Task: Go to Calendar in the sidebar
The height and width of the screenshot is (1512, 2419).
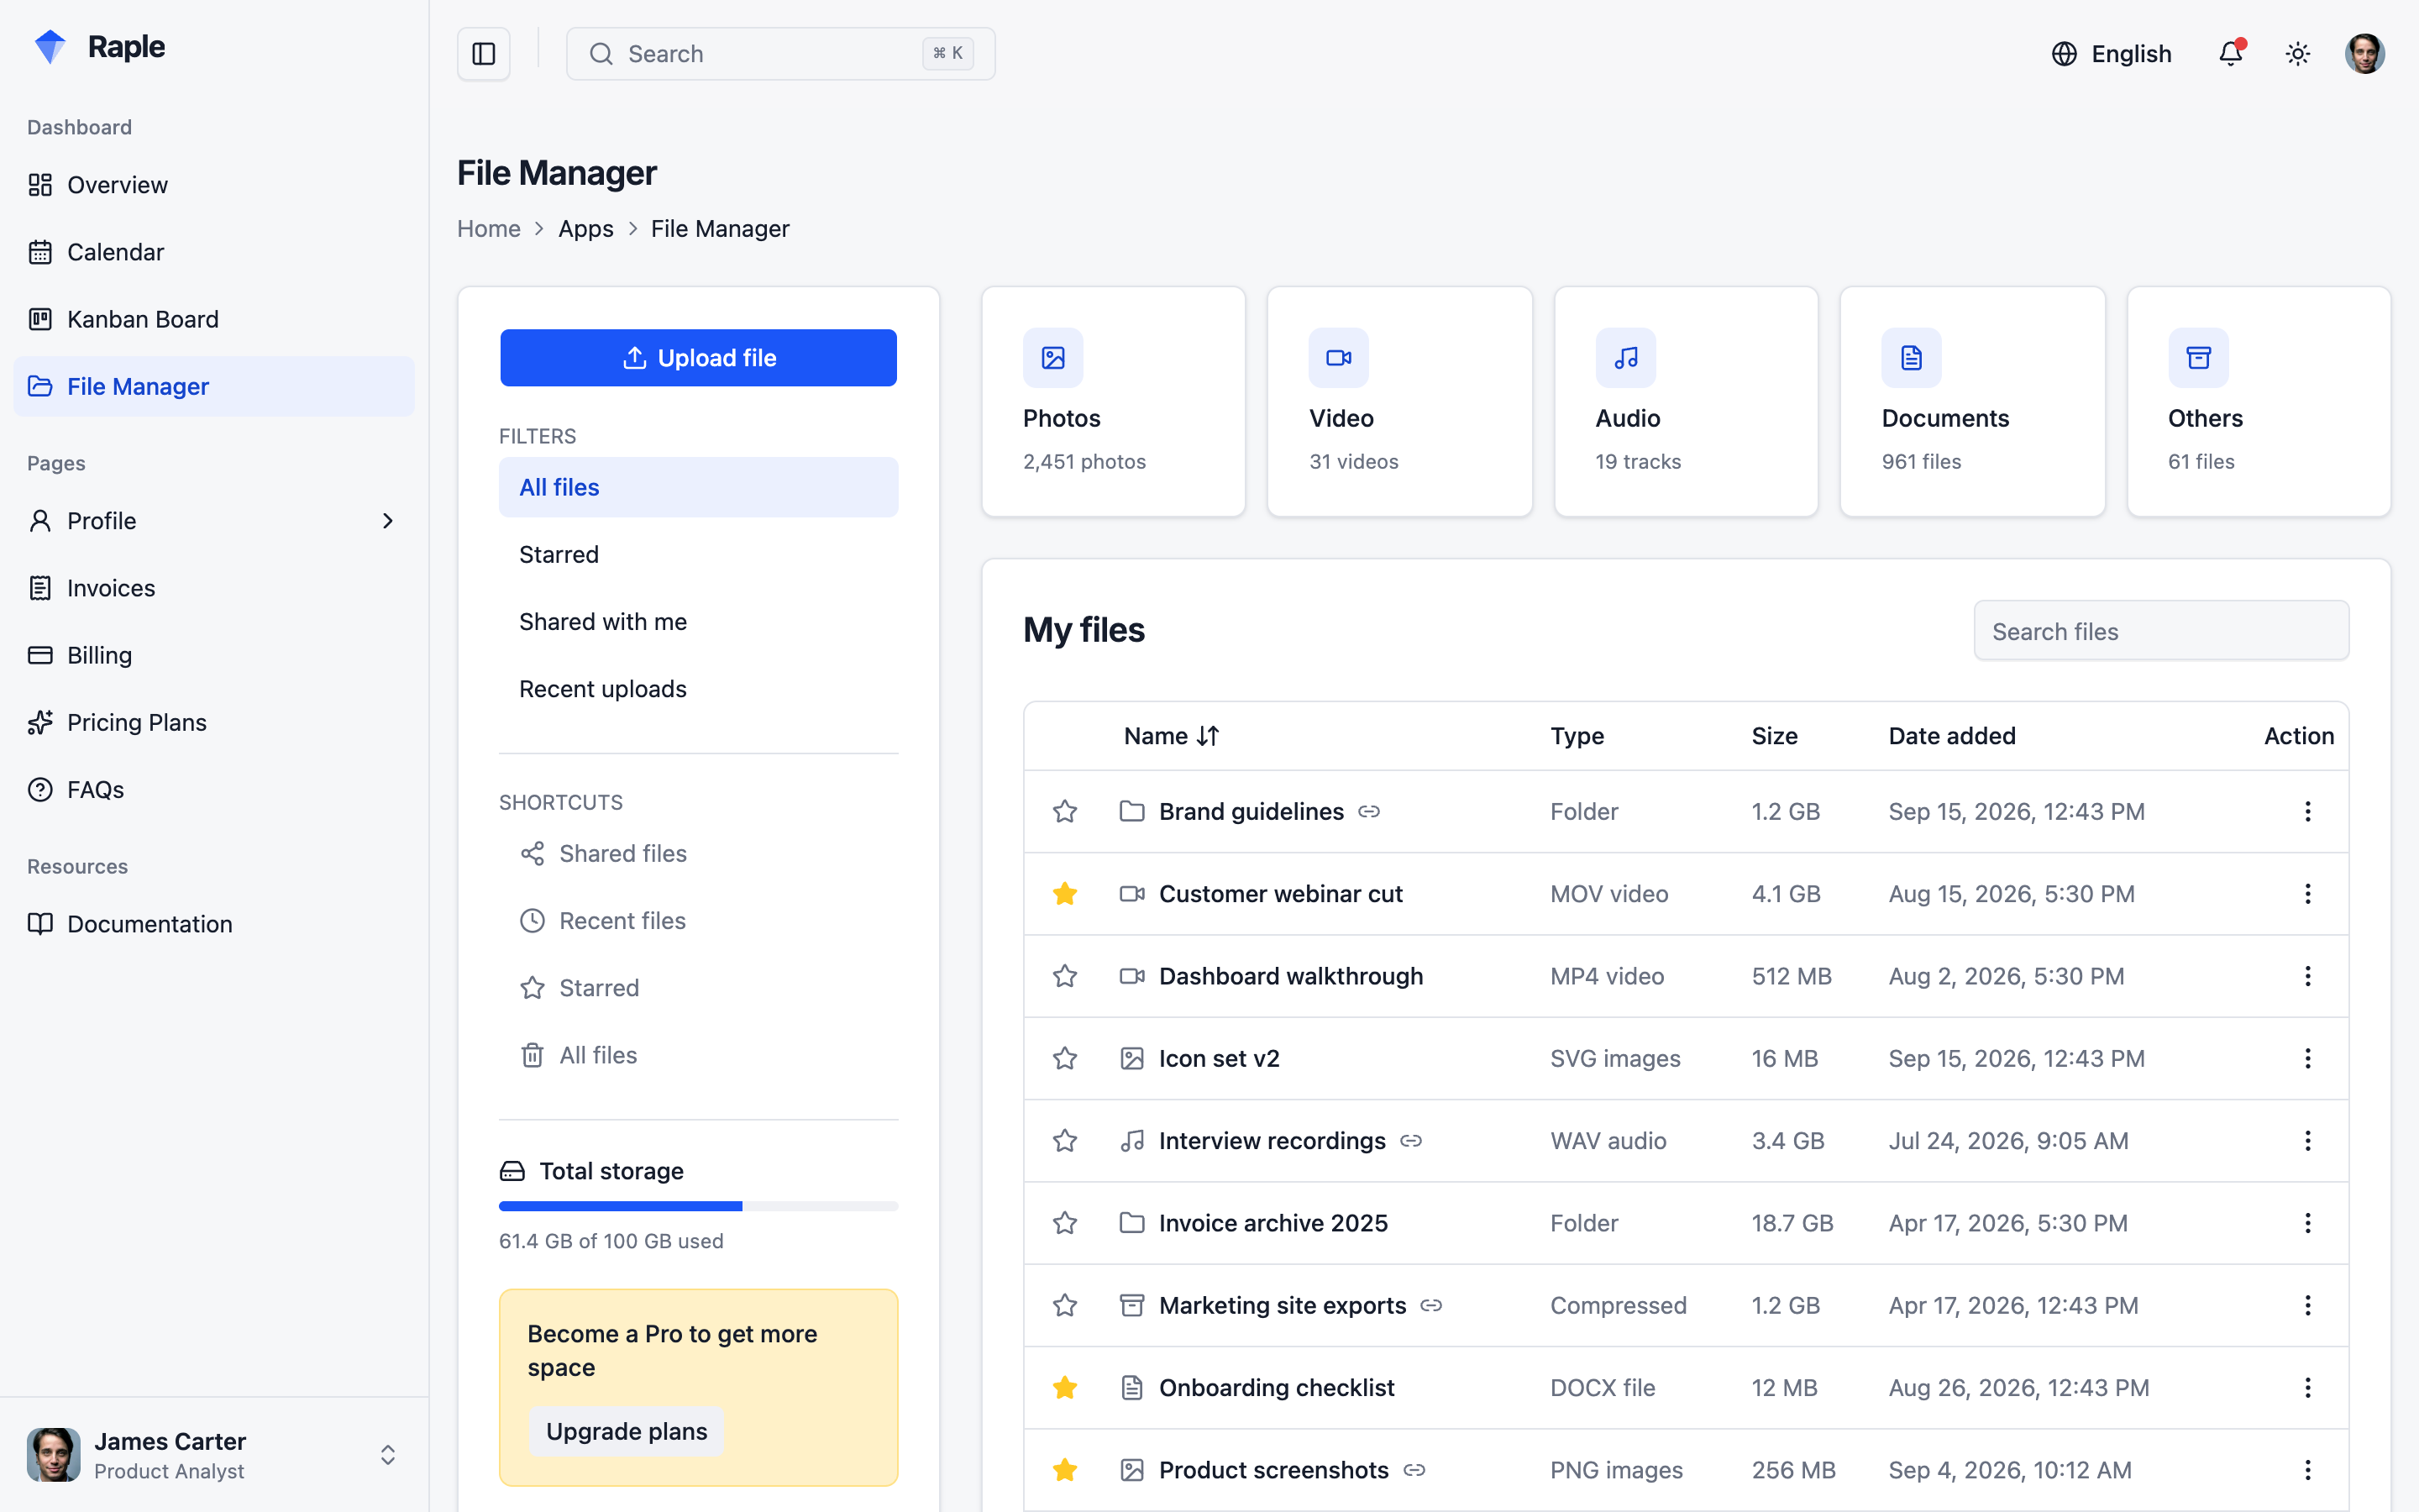Action: click(214, 252)
